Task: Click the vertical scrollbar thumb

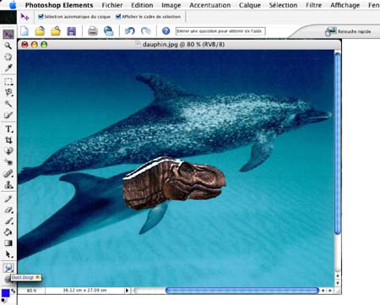Action: tap(338, 143)
